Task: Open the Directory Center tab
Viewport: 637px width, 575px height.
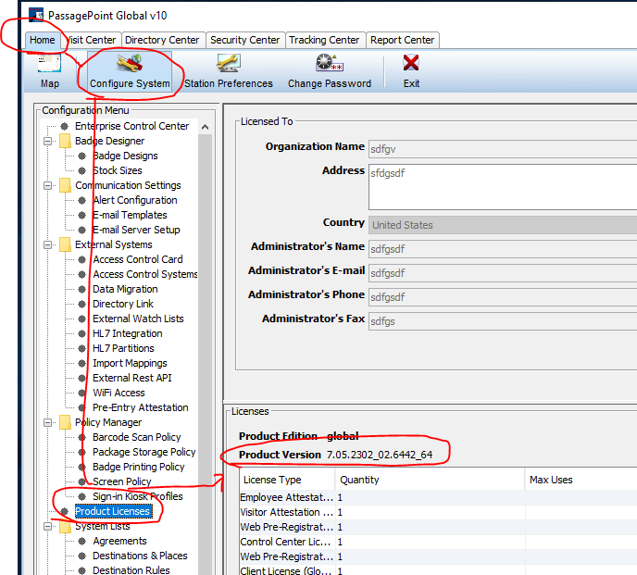Action: 162,40
